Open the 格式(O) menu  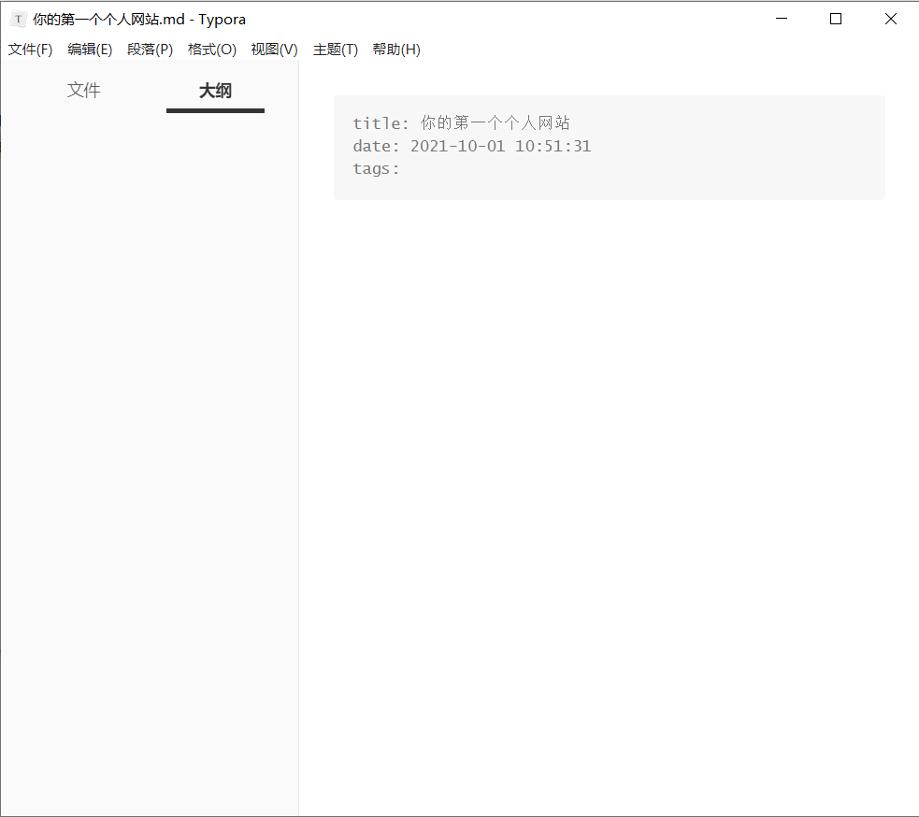(x=212, y=50)
